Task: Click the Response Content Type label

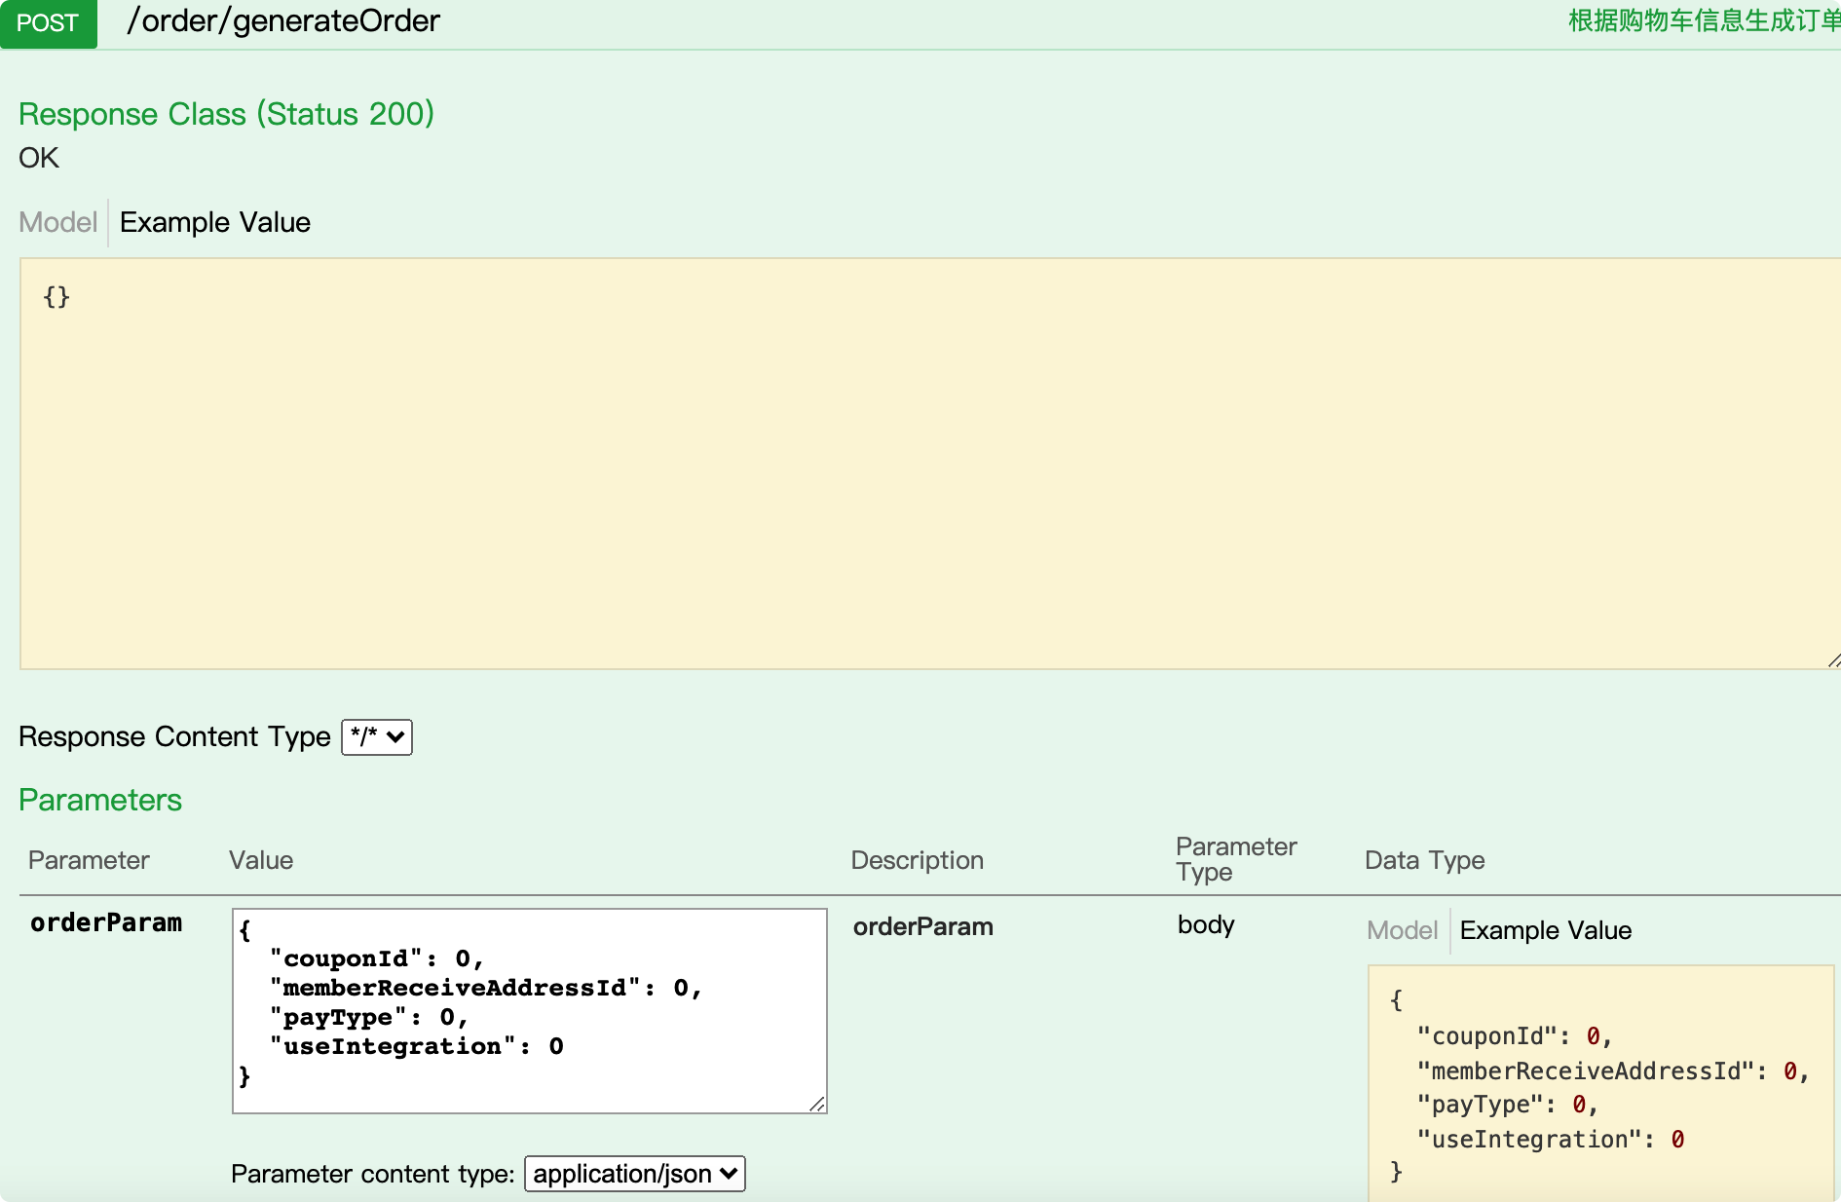Action: [x=174, y=736]
